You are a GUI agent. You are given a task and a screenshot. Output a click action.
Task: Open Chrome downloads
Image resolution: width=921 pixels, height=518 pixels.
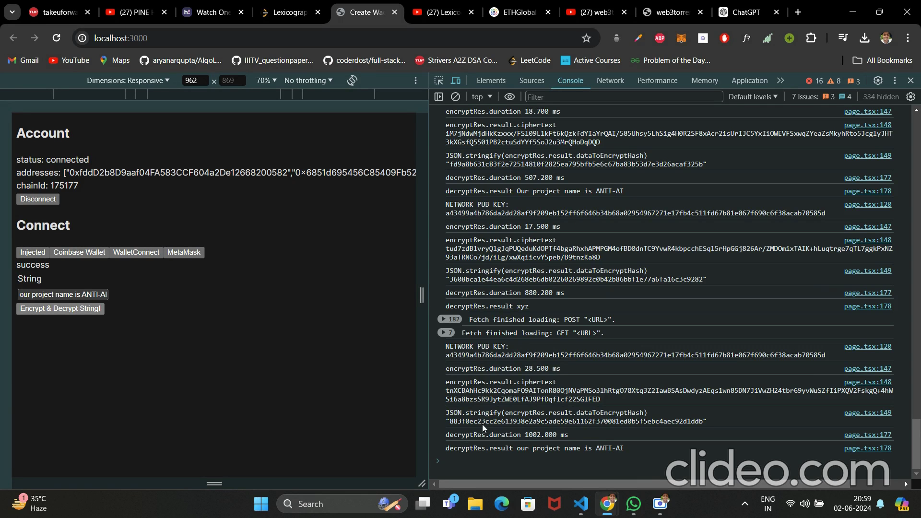[x=864, y=38]
